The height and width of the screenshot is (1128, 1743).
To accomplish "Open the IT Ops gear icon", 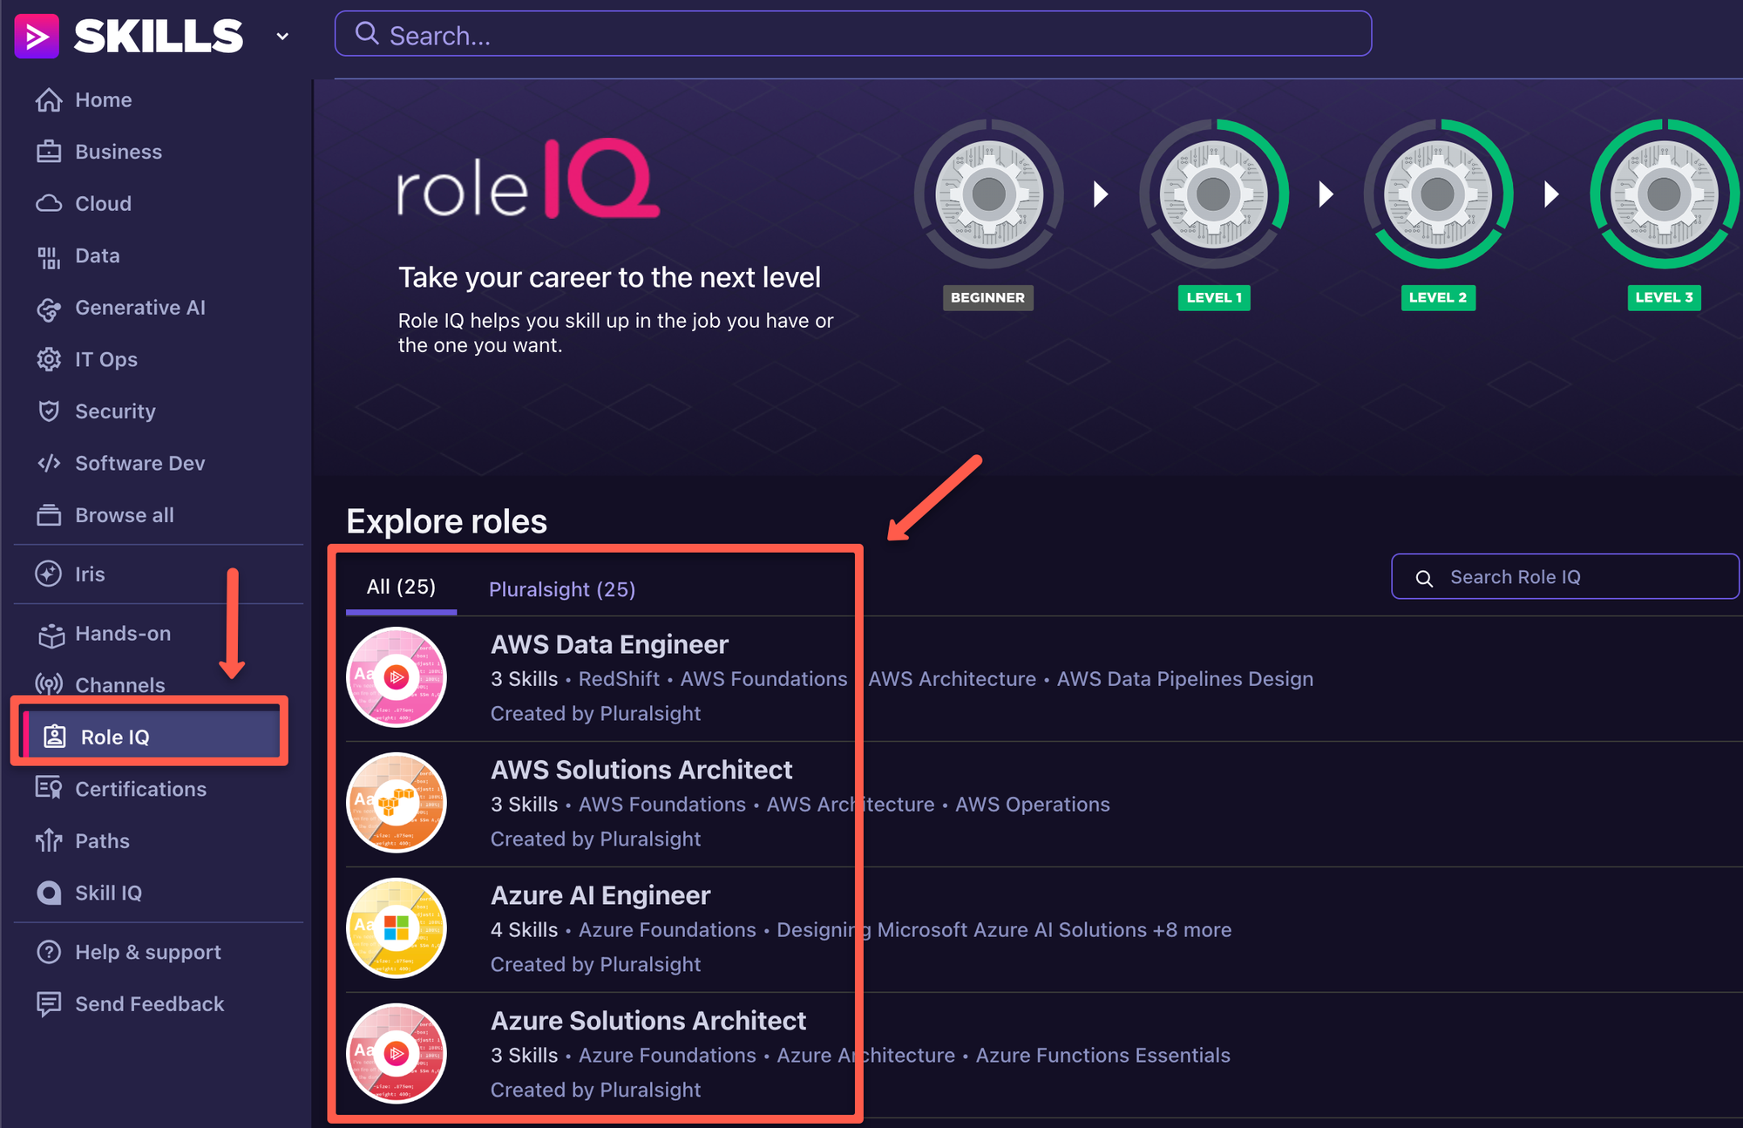I will pyautogui.click(x=50, y=359).
